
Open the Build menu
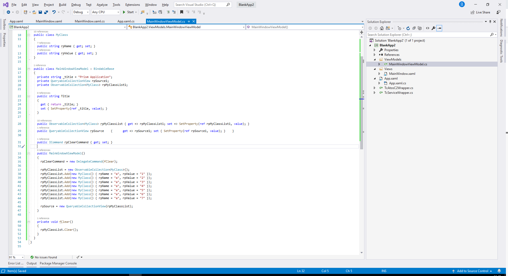click(x=62, y=5)
